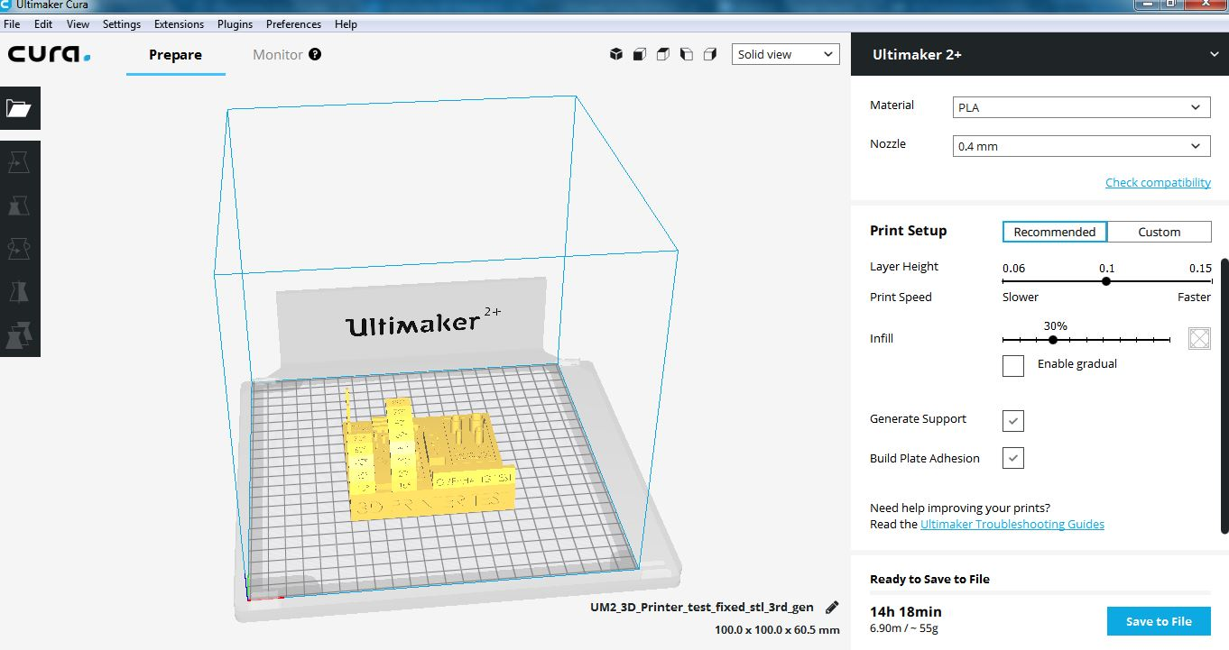Open the Preferences menu
The image size is (1229, 650).
[x=293, y=24]
